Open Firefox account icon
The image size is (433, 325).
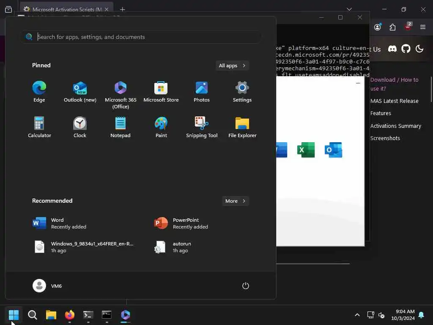[378, 27]
